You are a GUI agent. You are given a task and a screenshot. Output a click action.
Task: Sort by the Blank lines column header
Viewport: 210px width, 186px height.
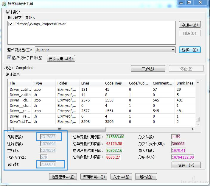[x=185, y=83]
